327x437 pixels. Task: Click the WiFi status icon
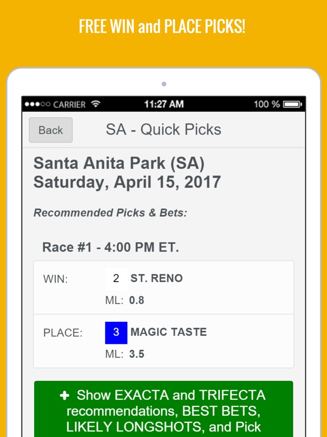96,104
